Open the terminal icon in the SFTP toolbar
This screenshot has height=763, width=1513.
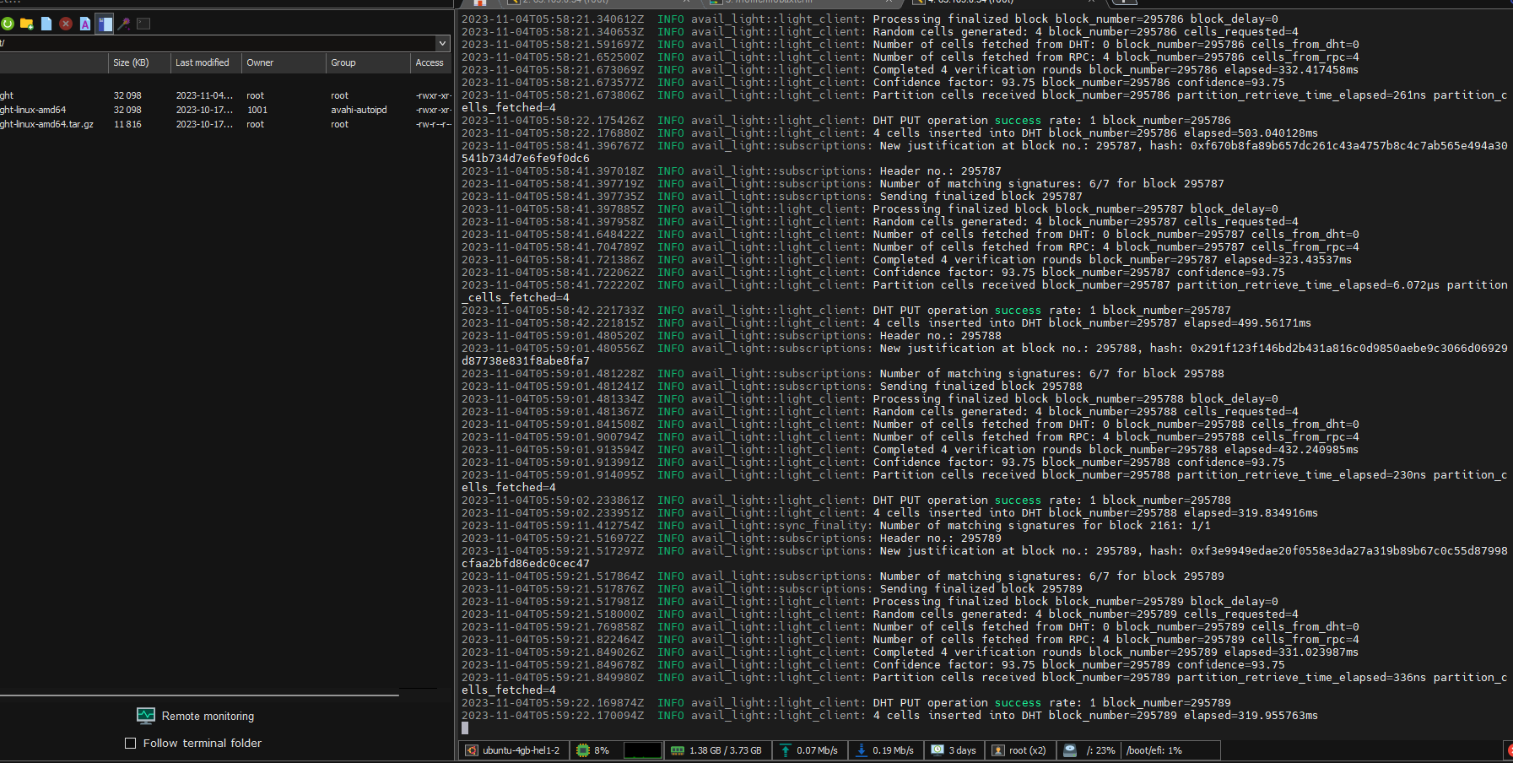click(x=143, y=24)
